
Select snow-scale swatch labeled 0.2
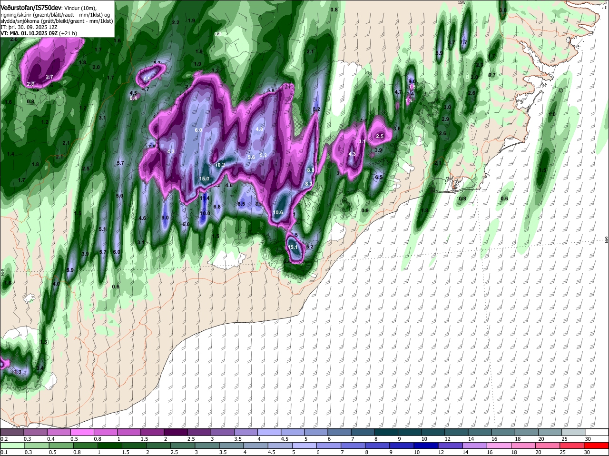pos(12,432)
